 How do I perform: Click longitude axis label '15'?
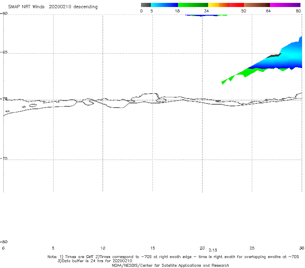tap(152, 248)
